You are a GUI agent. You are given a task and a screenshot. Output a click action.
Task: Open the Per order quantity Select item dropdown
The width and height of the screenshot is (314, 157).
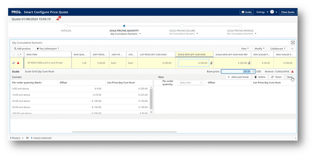point(191,83)
